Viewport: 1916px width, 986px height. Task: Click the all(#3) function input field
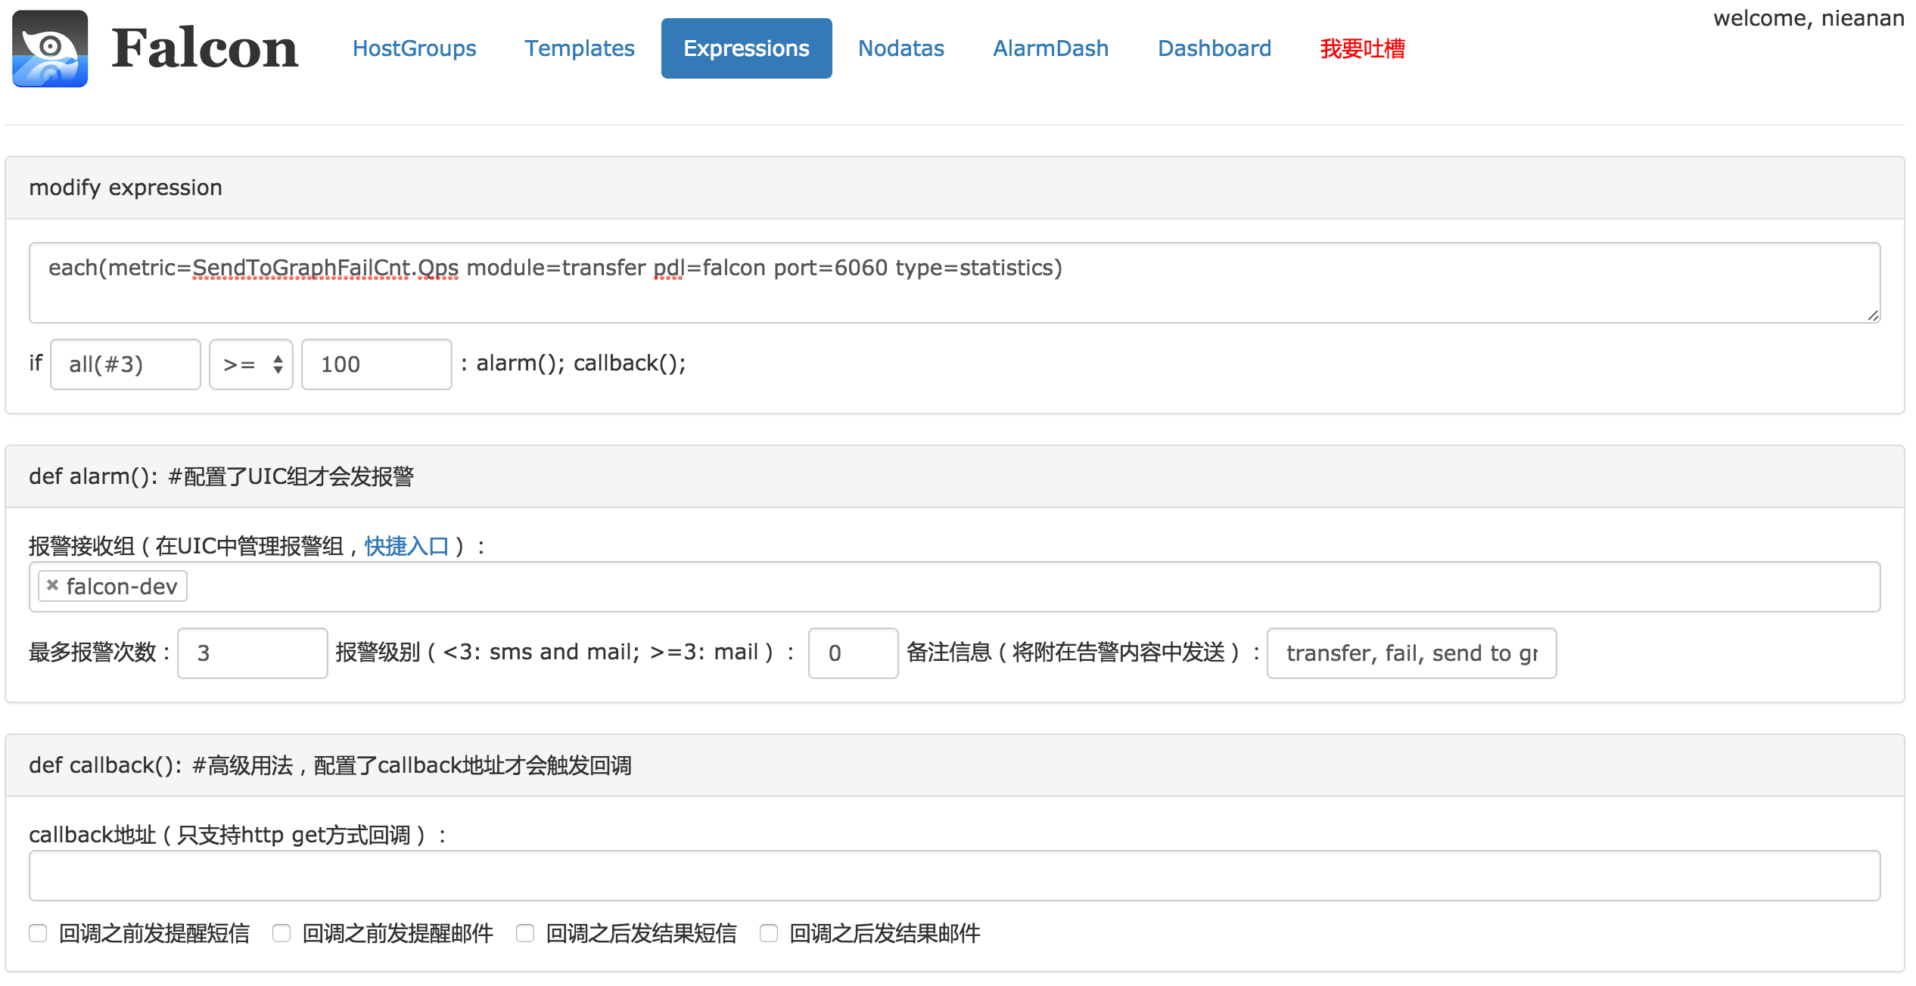click(x=126, y=364)
